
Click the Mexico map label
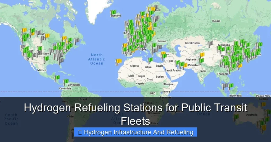click(42, 70)
